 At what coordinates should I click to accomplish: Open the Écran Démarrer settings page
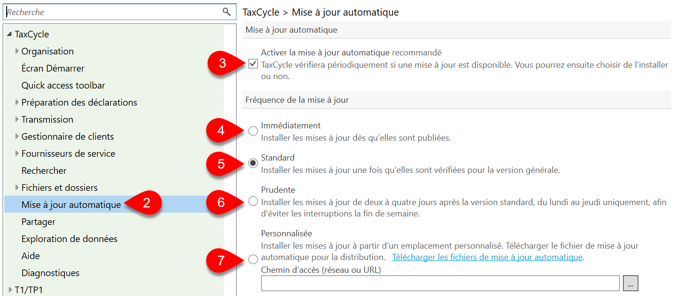(53, 68)
